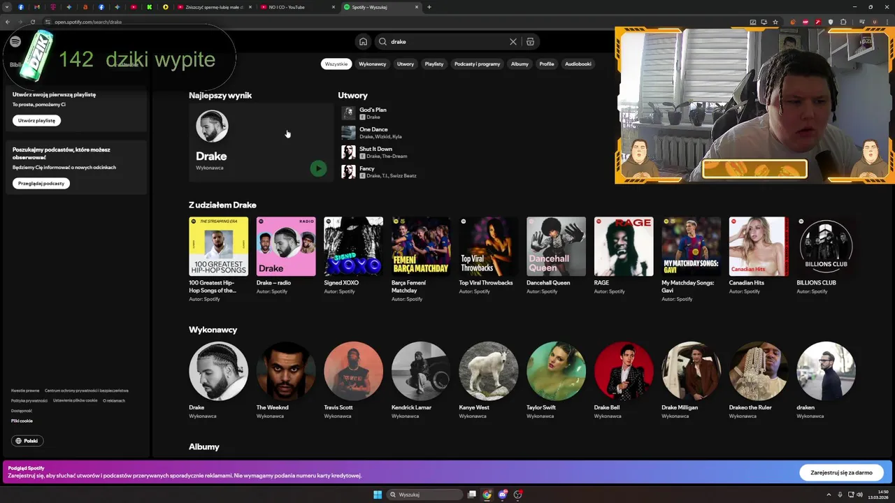
Task: Click the address bar URL
Action: click(x=88, y=22)
